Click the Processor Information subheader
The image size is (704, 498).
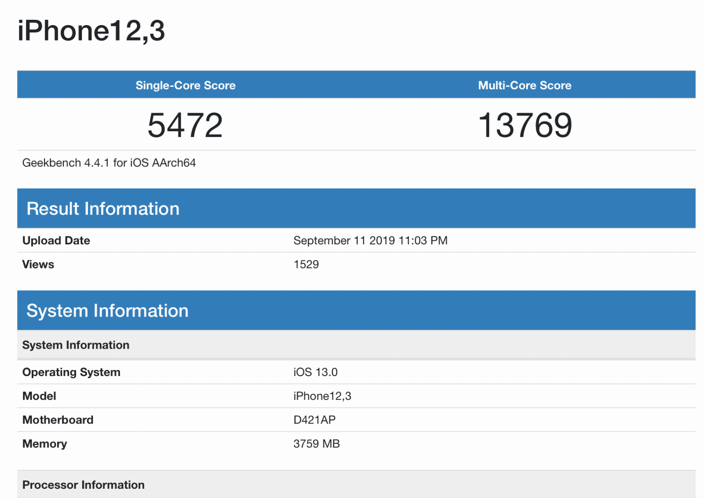356,484
